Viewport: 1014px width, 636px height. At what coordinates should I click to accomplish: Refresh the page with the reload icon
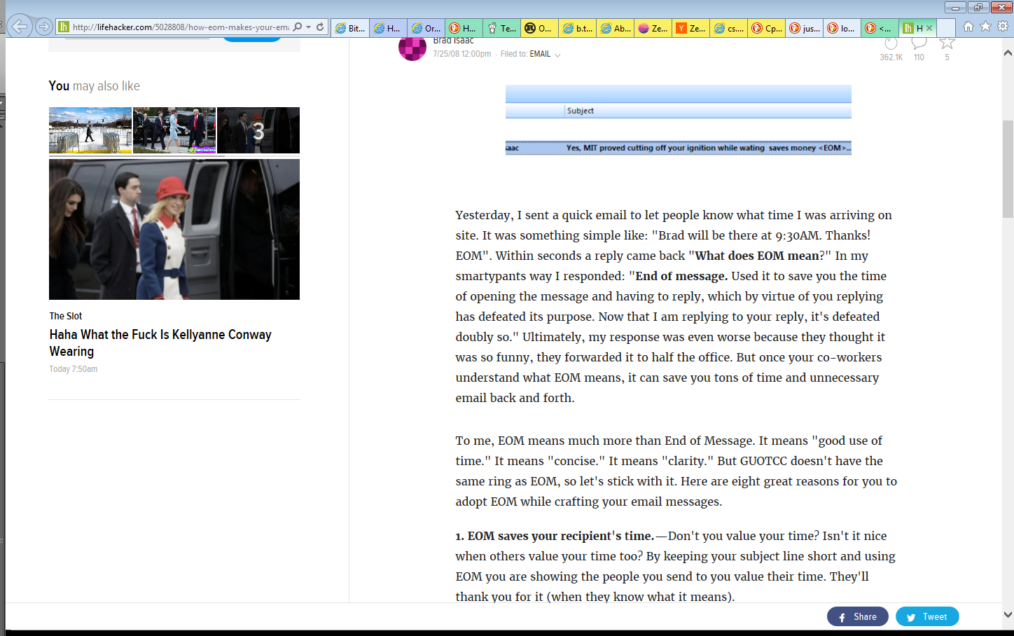tap(320, 27)
